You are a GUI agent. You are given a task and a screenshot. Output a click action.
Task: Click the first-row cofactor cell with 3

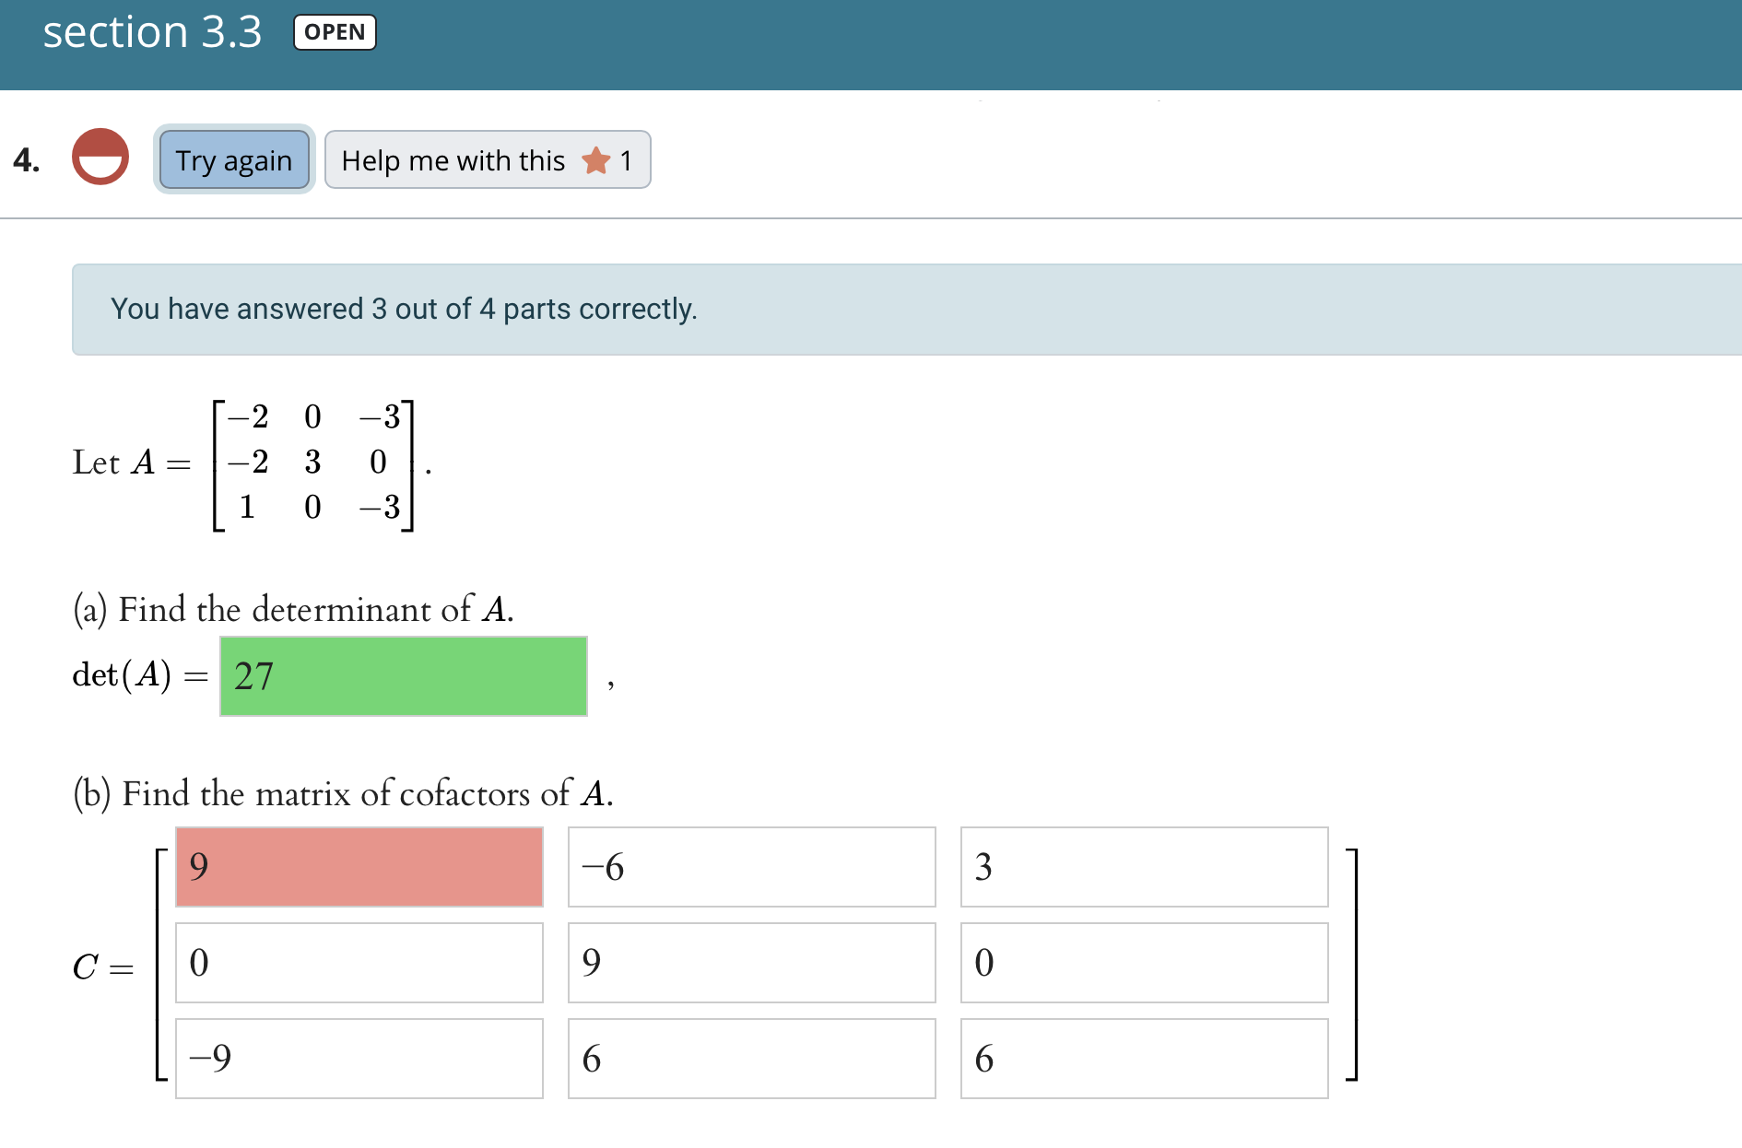[1145, 867]
